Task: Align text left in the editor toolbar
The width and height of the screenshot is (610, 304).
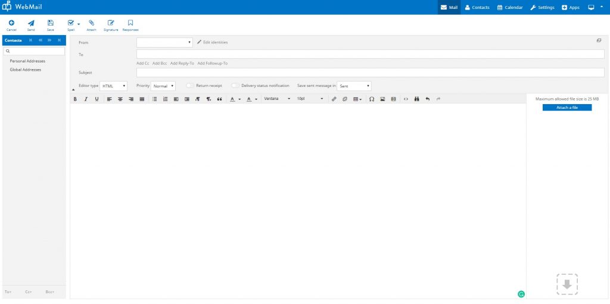Action: coord(110,99)
